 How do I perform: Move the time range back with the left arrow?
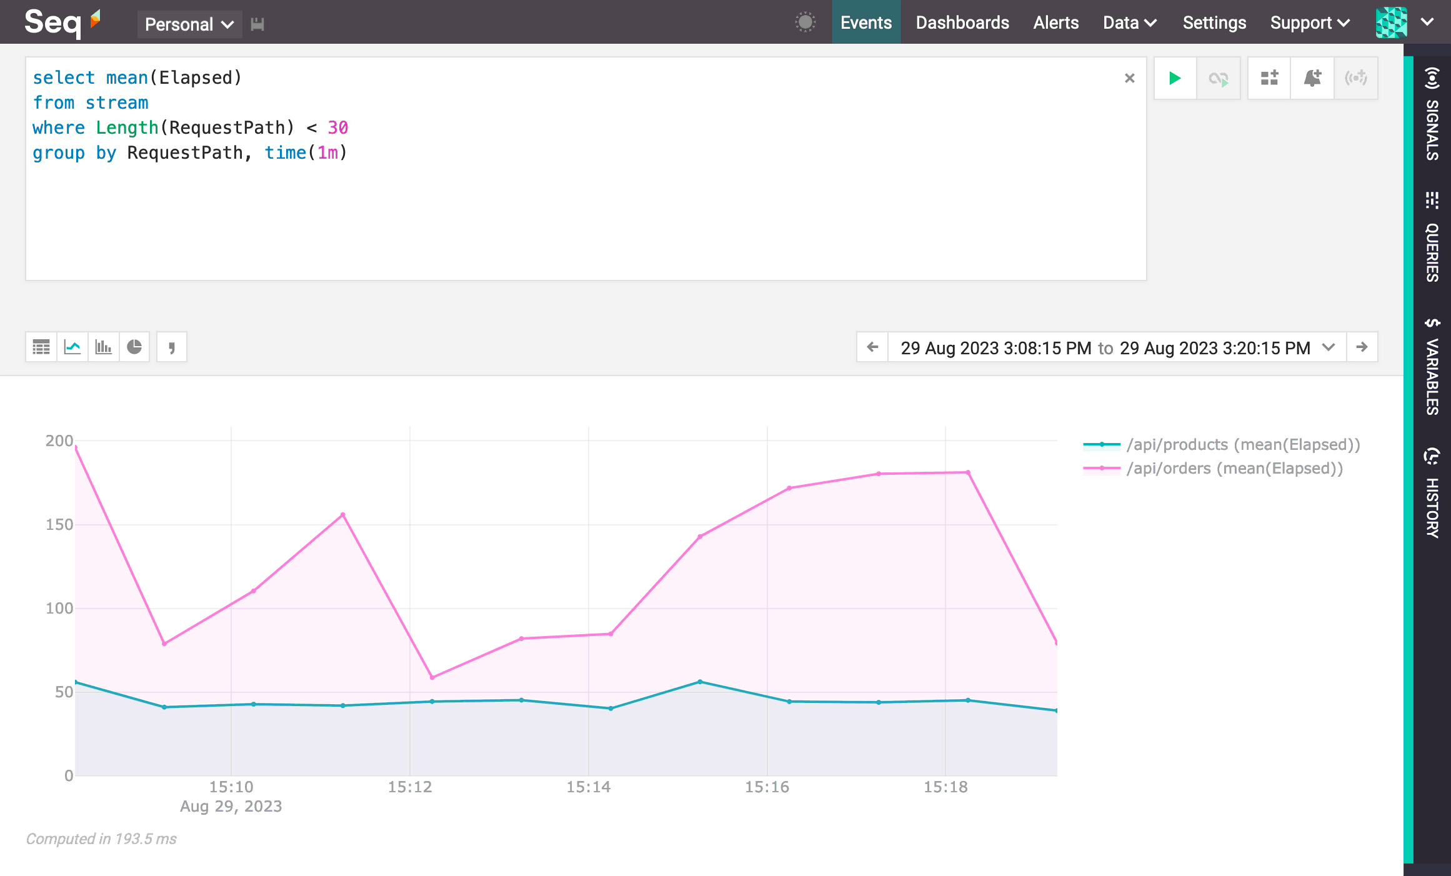[x=873, y=347]
